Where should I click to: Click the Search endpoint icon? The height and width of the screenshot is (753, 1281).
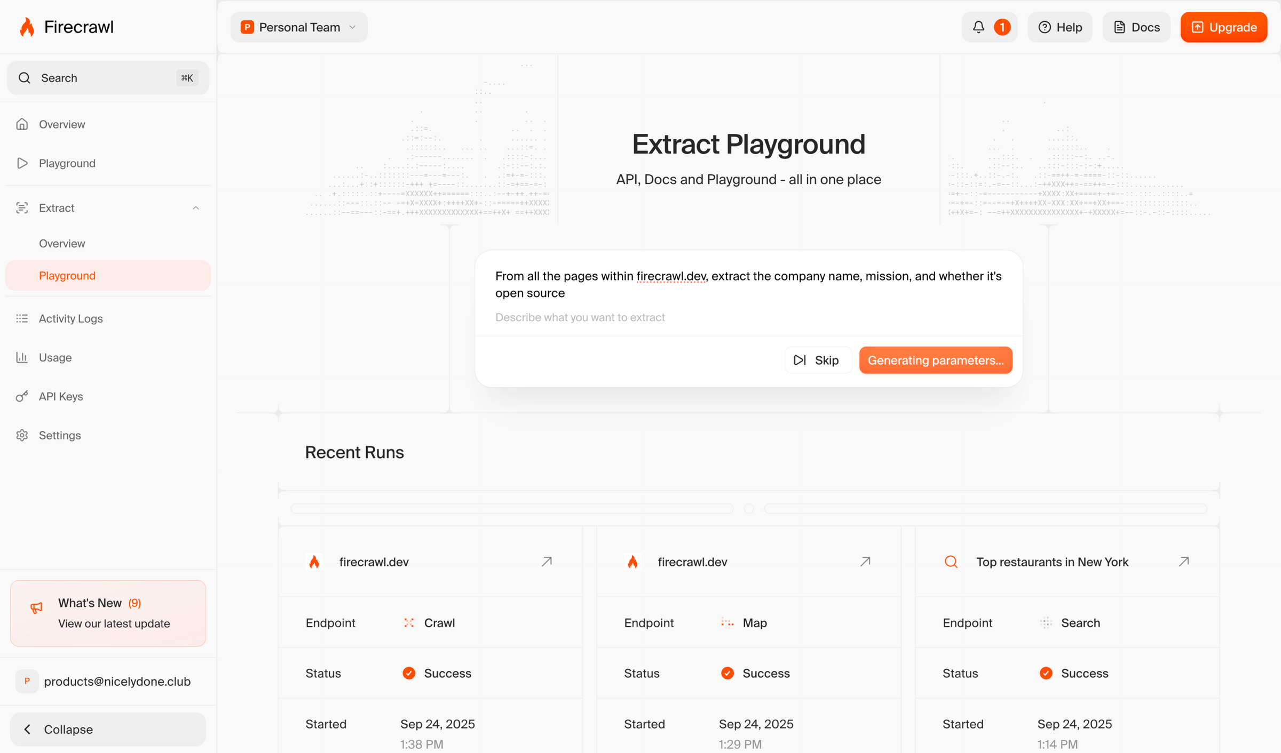click(1046, 623)
